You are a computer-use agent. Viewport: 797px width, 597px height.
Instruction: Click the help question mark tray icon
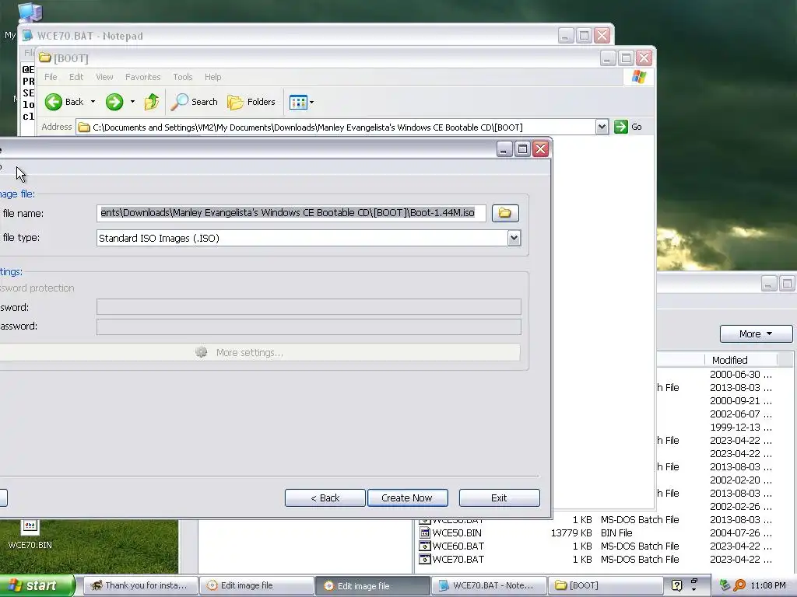pos(676,585)
